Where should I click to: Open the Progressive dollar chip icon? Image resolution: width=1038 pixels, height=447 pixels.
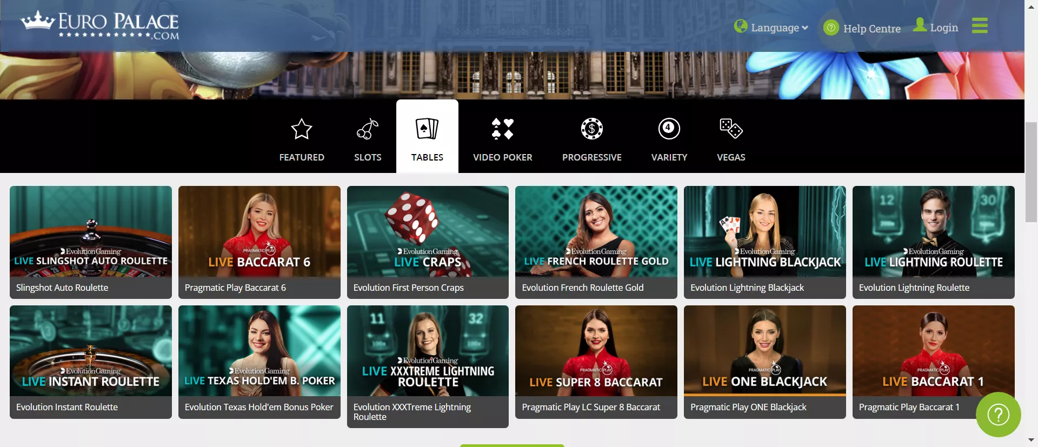pos(591,130)
